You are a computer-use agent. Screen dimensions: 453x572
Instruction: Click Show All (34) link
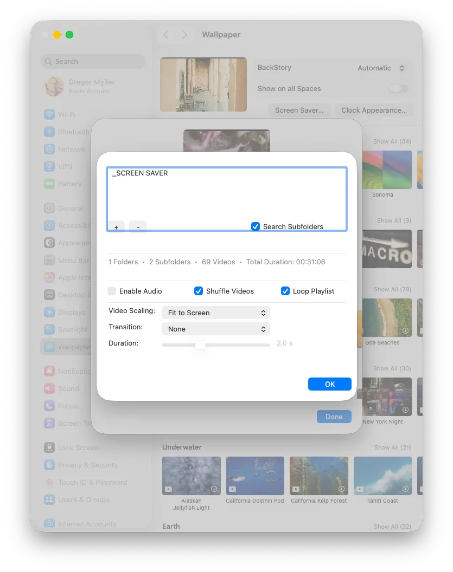392,141
